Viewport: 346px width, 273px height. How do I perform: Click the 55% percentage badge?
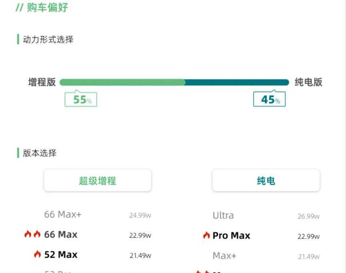[81, 100]
